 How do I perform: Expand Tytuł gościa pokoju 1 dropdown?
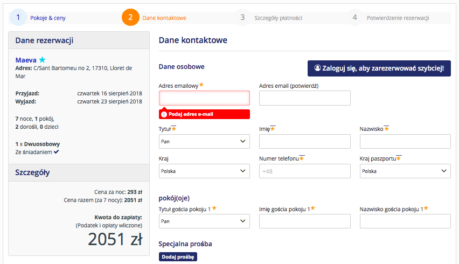click(204, 221)
